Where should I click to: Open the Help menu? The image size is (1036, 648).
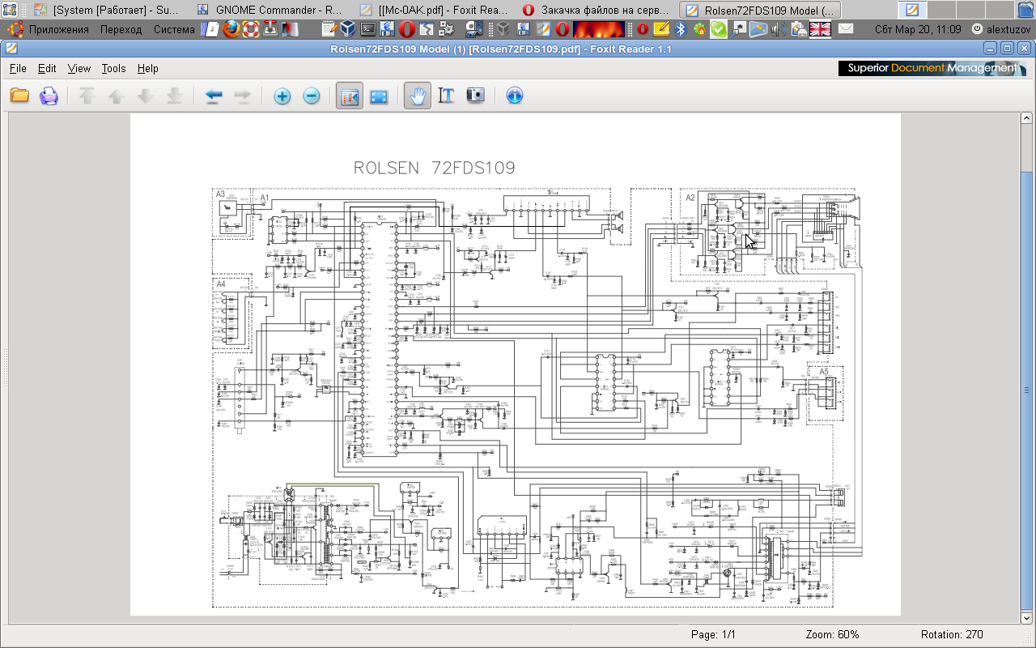[x=148, y=69]
